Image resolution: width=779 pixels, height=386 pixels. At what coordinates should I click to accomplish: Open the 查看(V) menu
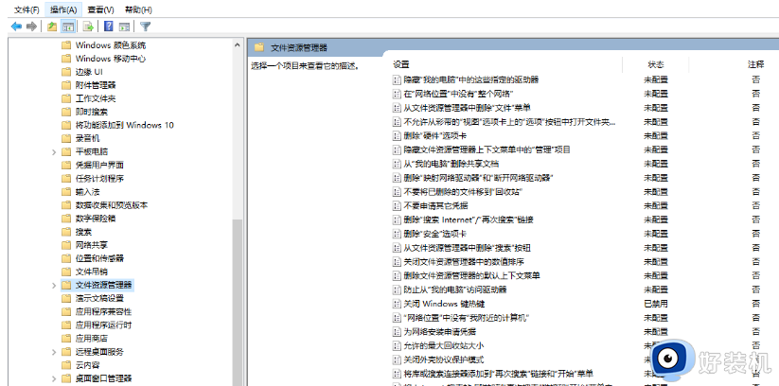(101, 9)
